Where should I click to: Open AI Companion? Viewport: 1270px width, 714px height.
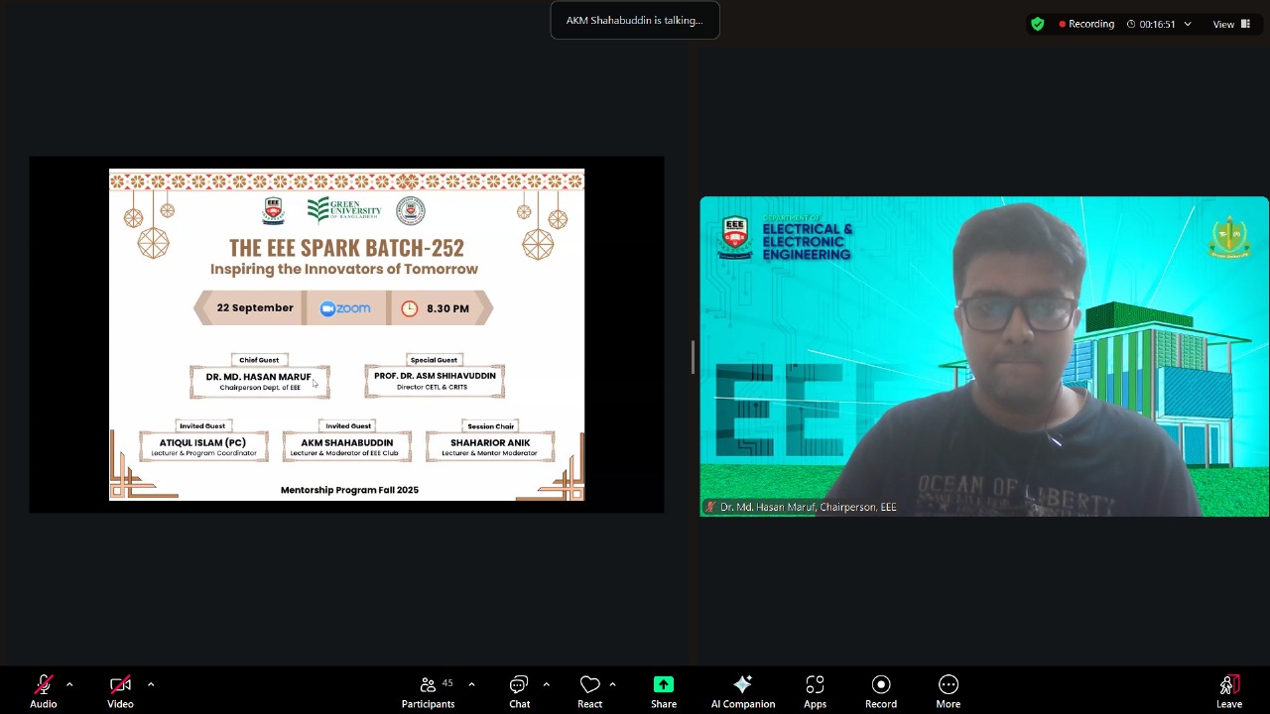click(742, 691)
